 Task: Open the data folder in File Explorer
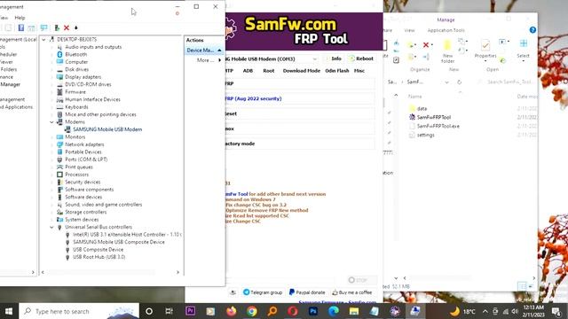coord(422,108)
